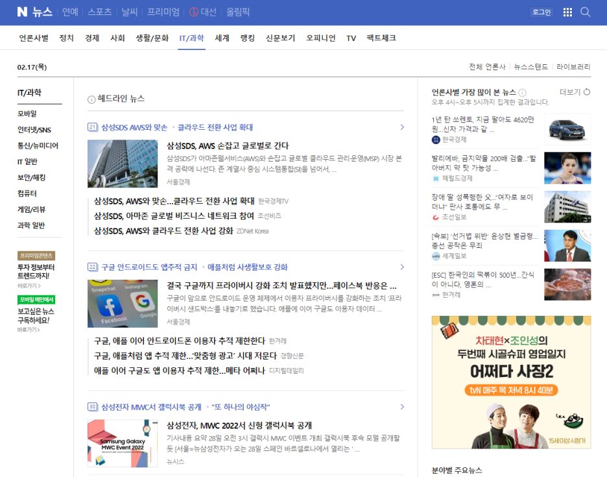
Task: Select 모바일 in the sidebar
Action: pos(27,114)
